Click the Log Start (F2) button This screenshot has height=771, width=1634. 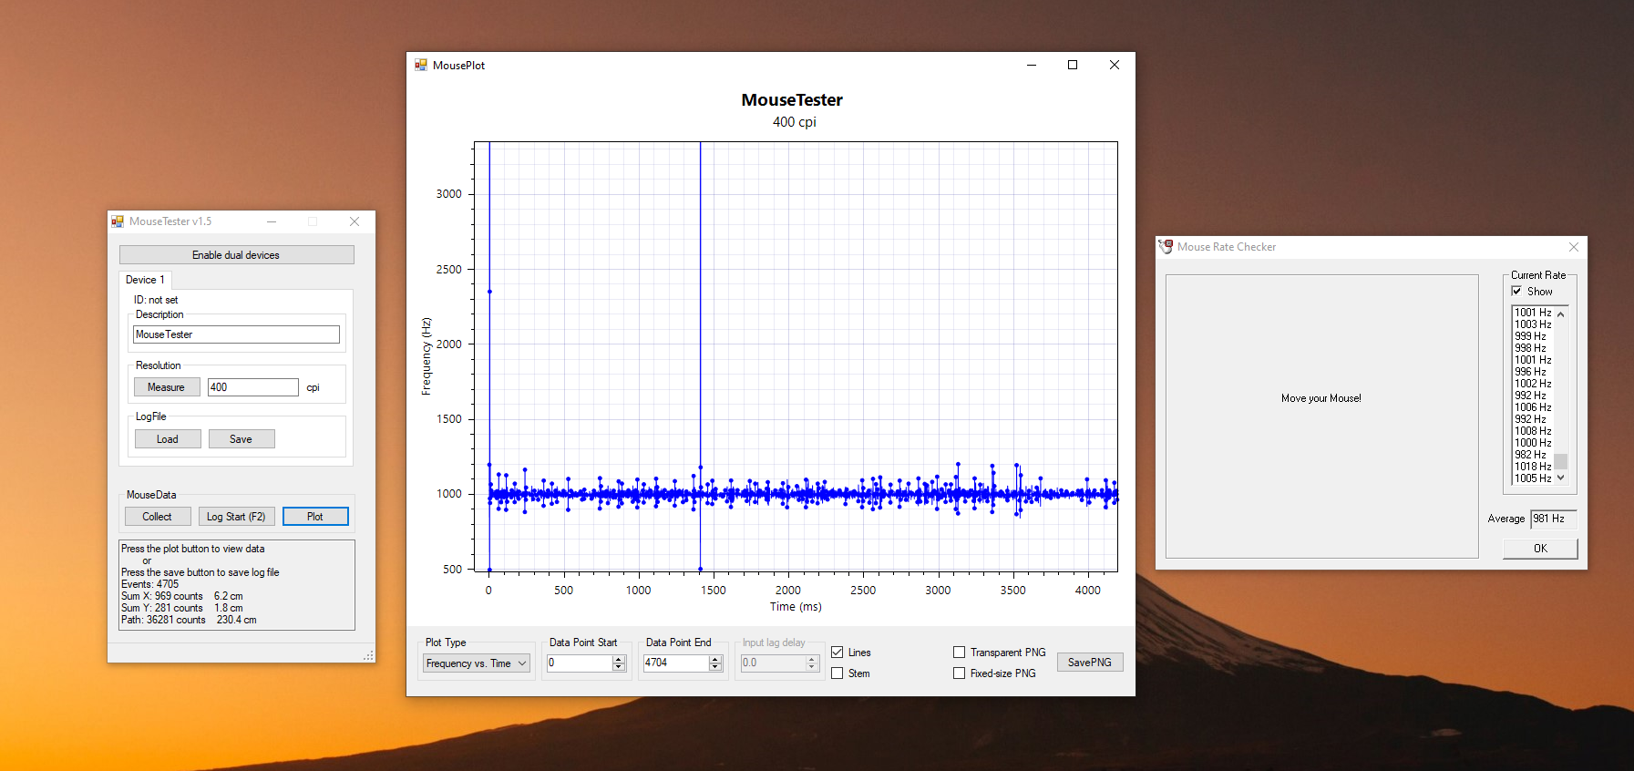[236, 517]
